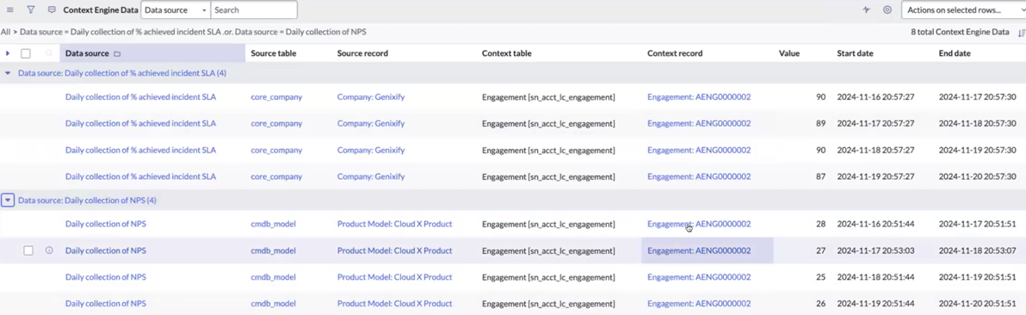The height and width of the screenshot is (315, 1026).
Task: Sort by Start date column header
Action: 855,53
